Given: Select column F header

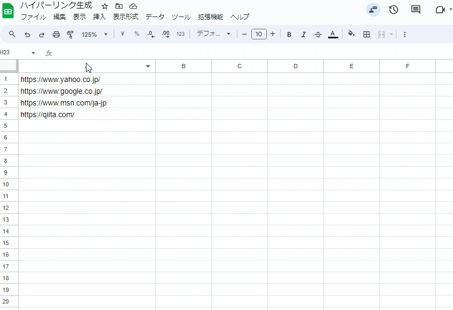Looking at the screenshot, I should coord(408,66).
